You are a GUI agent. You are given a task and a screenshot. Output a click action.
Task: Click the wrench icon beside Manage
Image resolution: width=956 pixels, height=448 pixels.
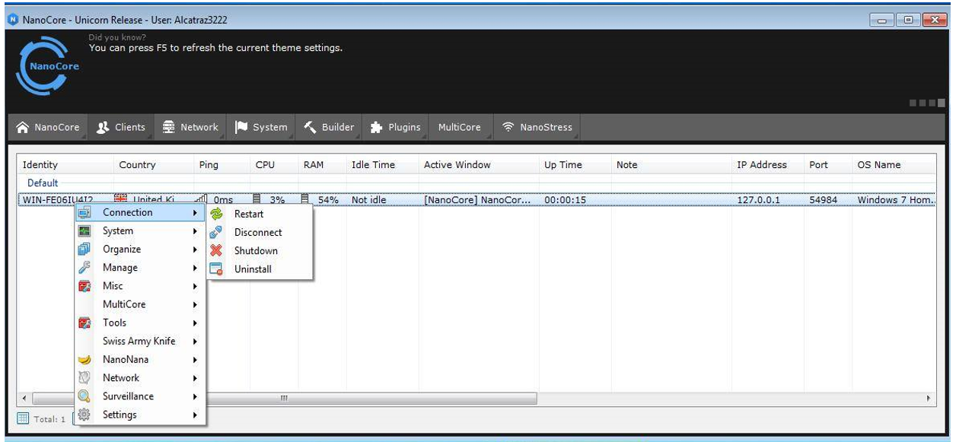click(x=84, y=268)
